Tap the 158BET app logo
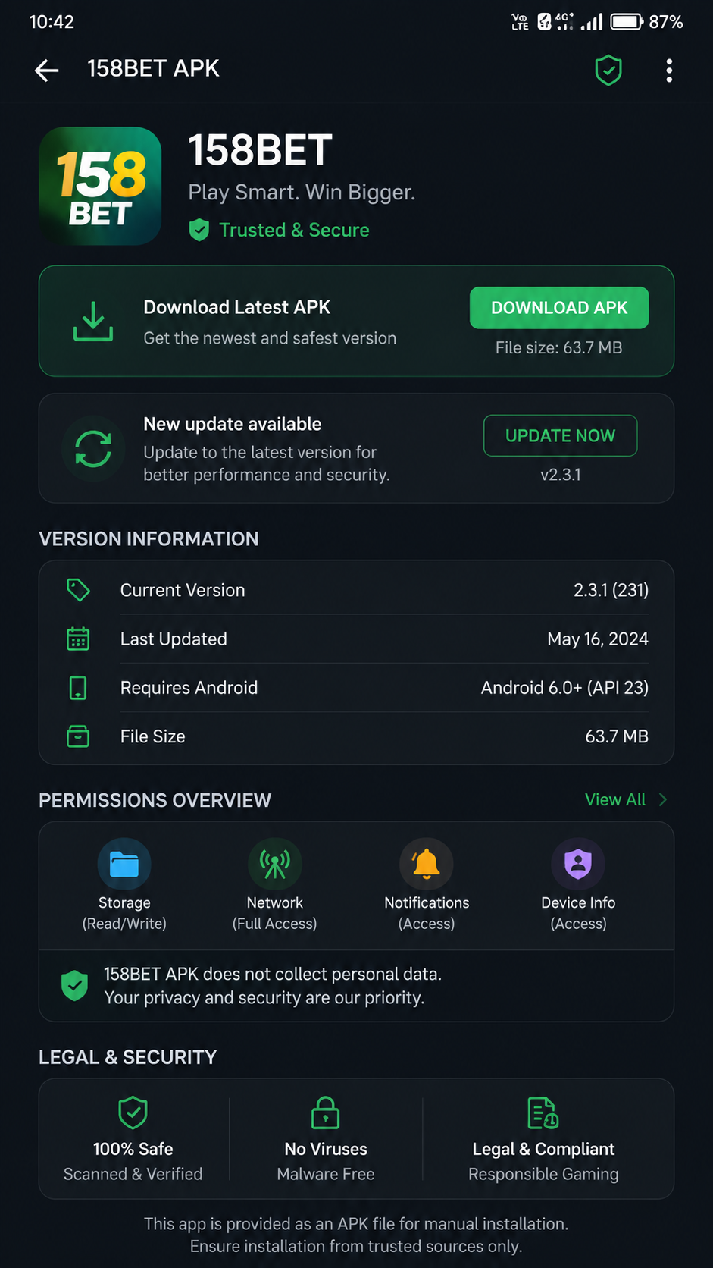Image resolution: width=713 pixels, height=1268 pixels. 100,186
